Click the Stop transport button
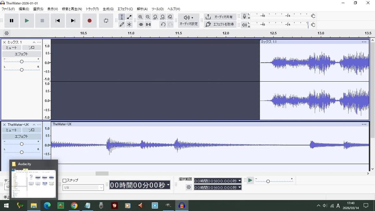The height and width of the screenshot is (211, 375). tap(42, 21)
